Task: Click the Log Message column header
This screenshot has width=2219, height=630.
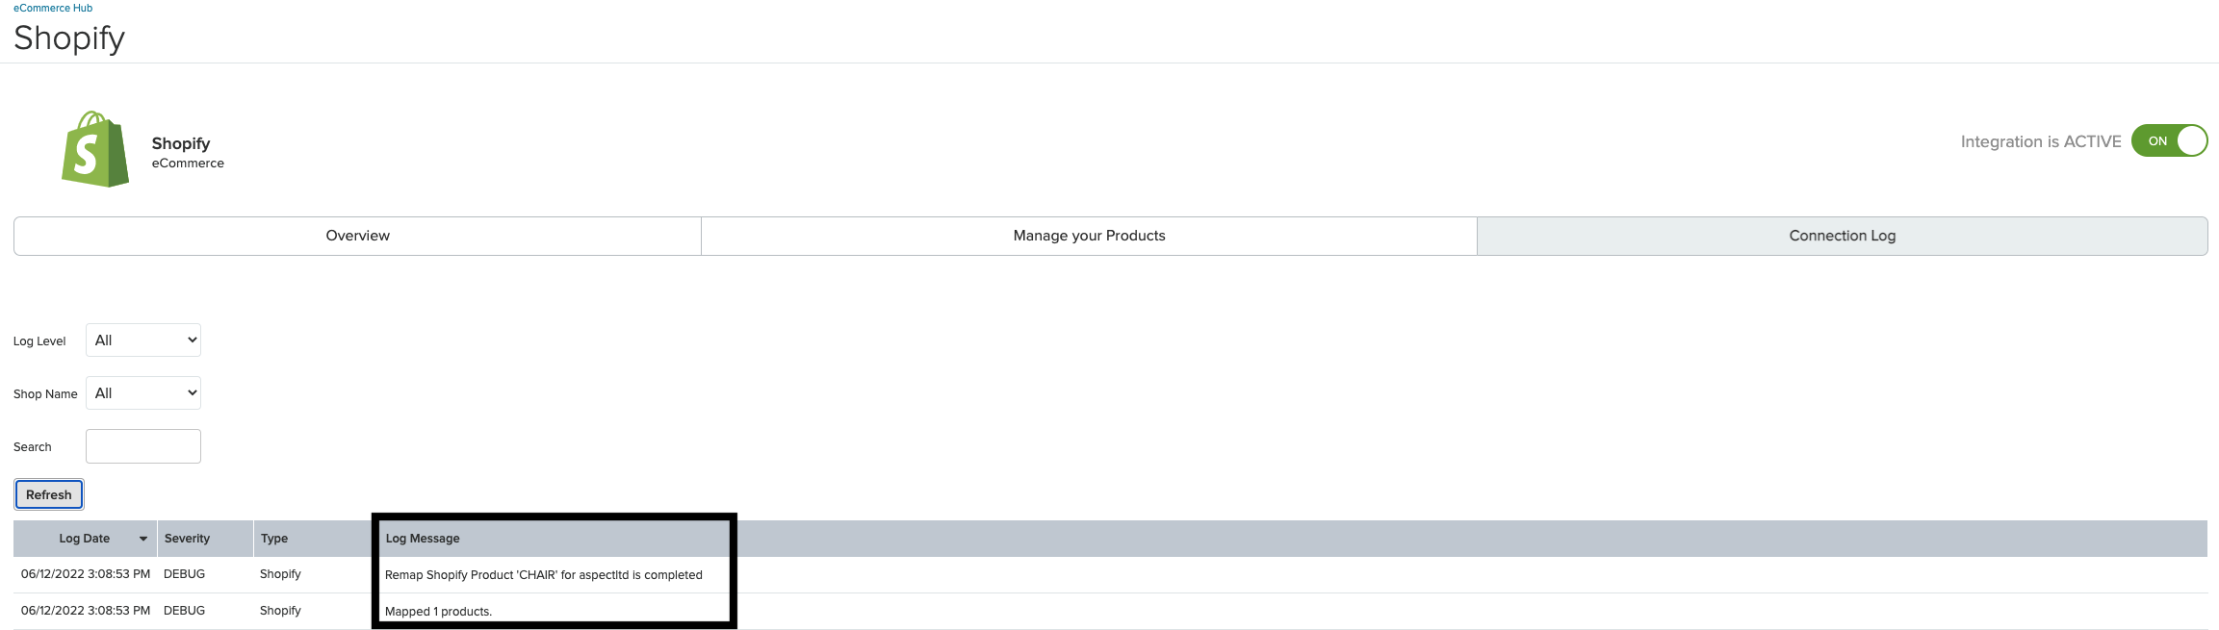Action: click(423, 539)
